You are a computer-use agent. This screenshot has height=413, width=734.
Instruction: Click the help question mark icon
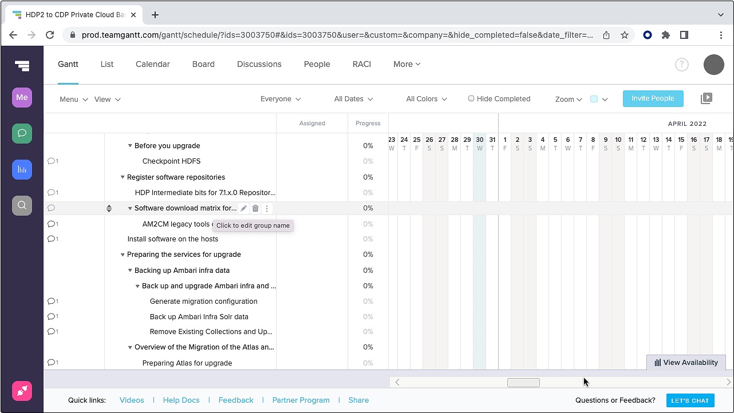(x=681, y=65)
